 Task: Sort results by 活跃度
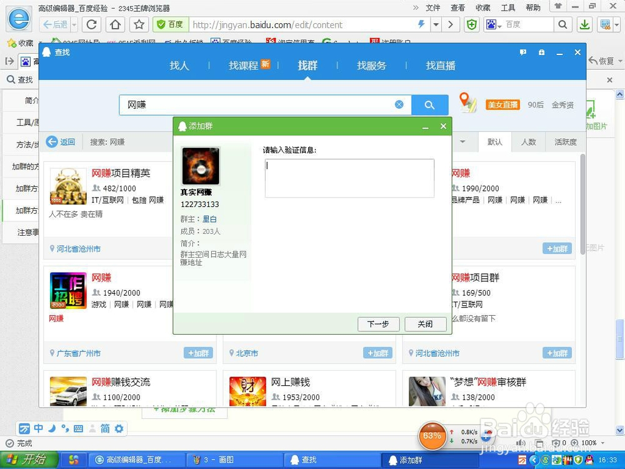[565, 142]
